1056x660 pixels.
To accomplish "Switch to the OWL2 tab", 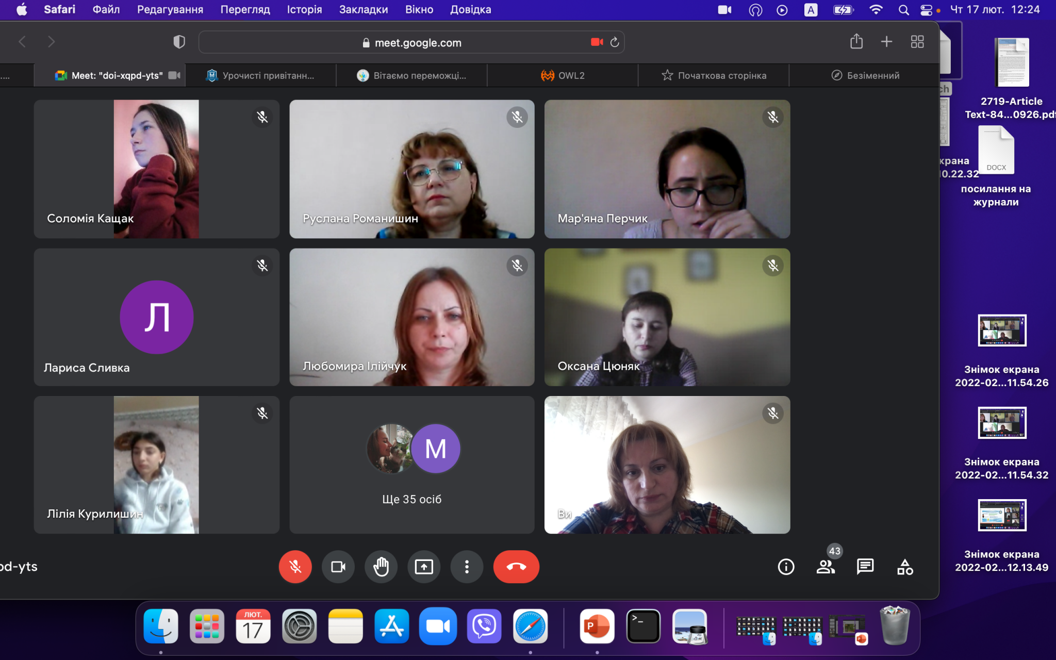I will pos(563,75).
